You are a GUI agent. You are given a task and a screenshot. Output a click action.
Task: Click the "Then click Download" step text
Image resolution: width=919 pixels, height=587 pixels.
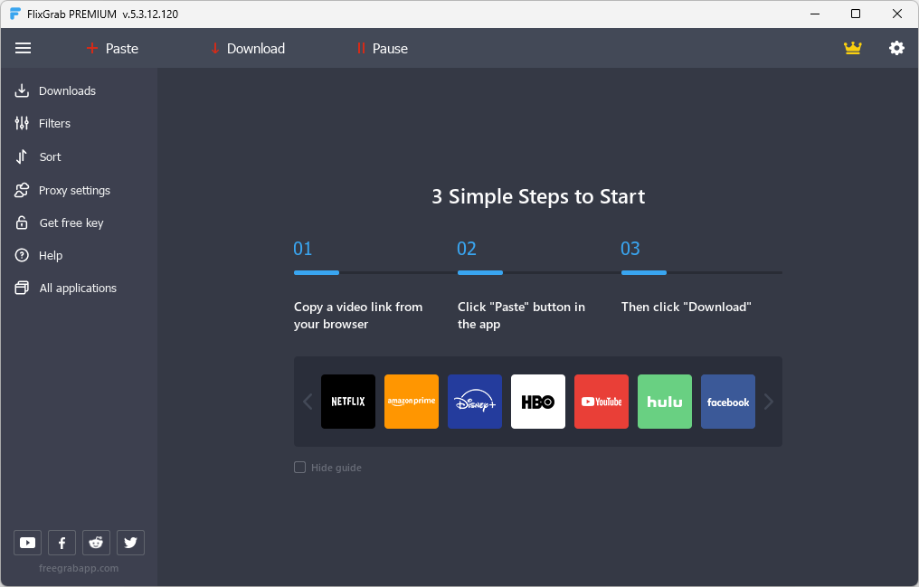tap(687, 307)
